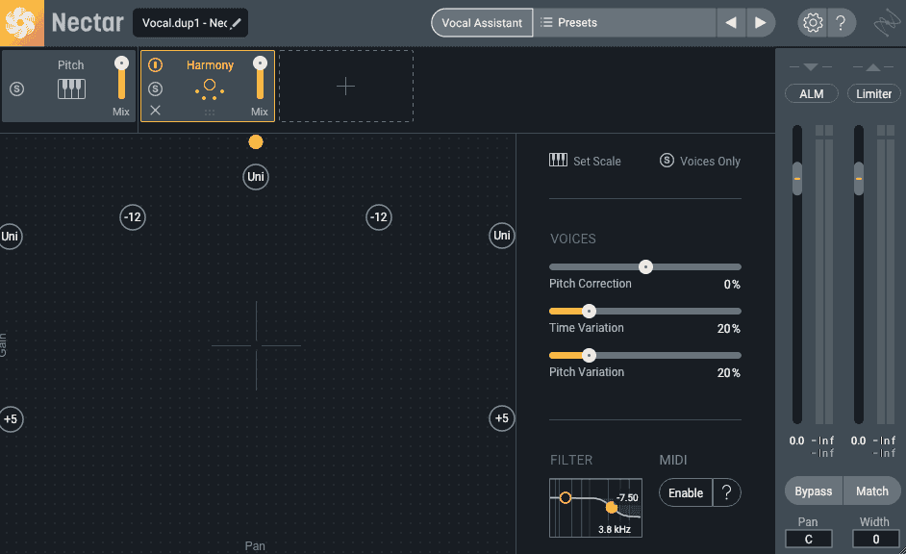Viewport: 906px width, 554px height.
Task: Click the input gain 0.0 readout
Action: pyautogui.click(x=796, y=441)
